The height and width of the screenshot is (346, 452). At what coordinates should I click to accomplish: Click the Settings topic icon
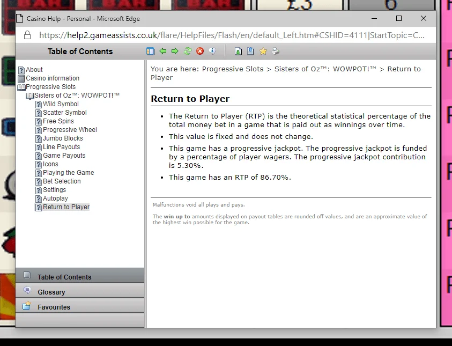click(39, 190)
